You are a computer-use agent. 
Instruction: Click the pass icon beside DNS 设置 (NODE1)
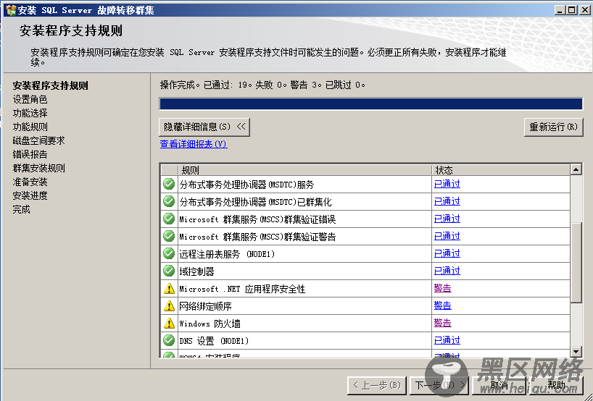[169, 340]
